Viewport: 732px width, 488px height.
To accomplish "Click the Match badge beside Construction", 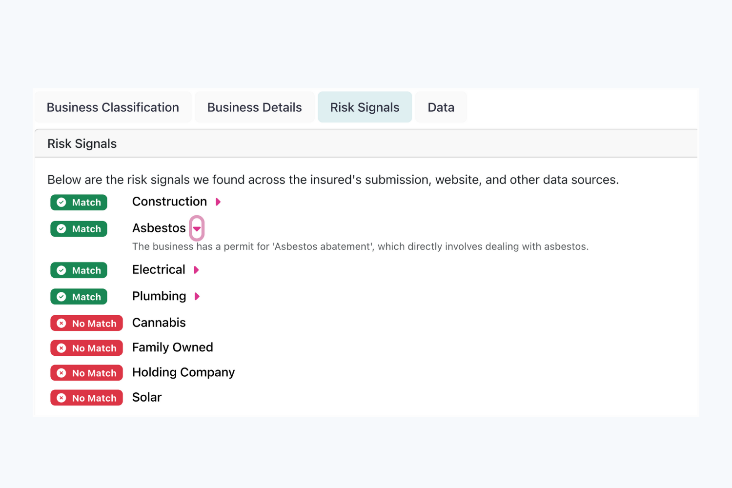I will [79, 203].
